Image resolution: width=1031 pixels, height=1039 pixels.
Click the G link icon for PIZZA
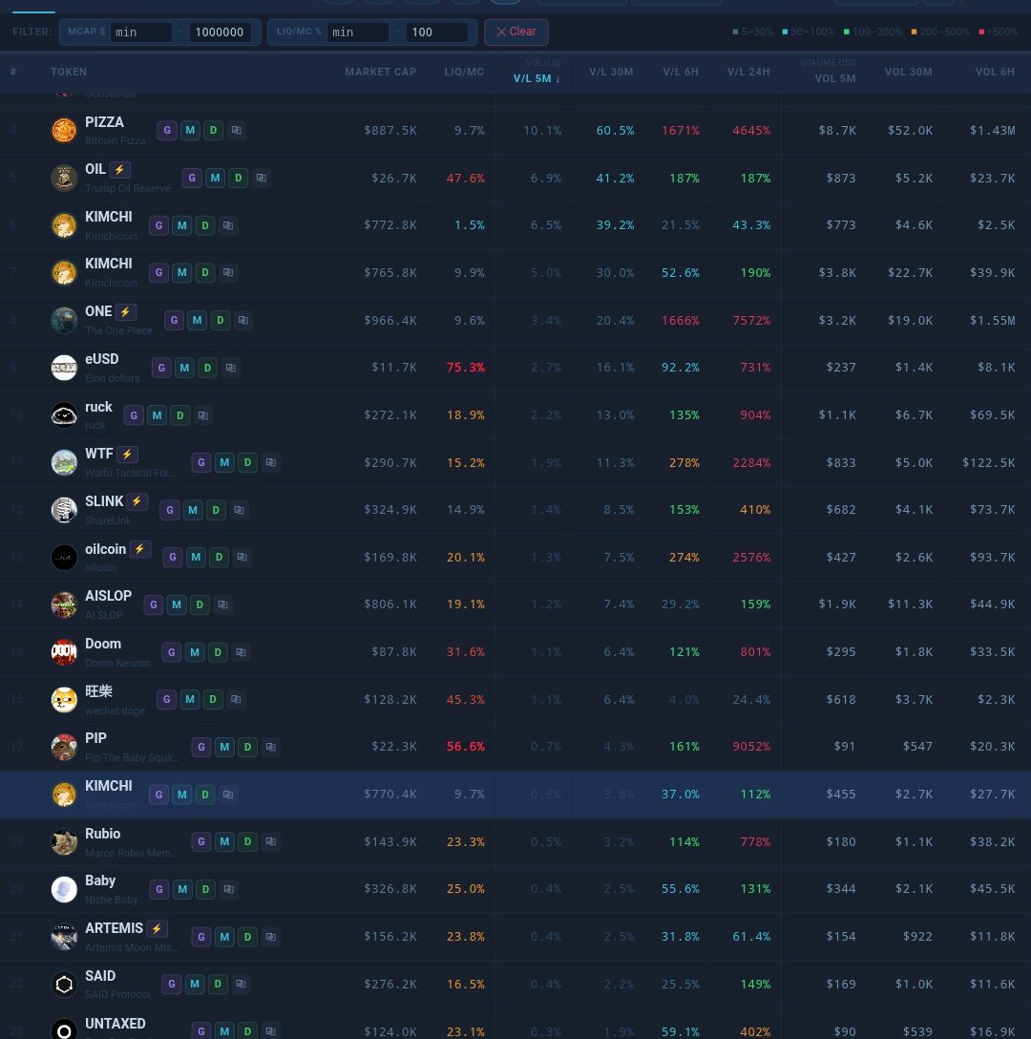[x=167, y=131]
